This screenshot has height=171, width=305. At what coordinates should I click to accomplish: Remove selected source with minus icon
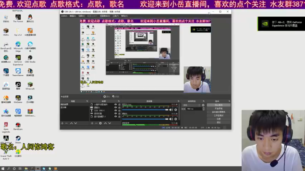(96, 123)
